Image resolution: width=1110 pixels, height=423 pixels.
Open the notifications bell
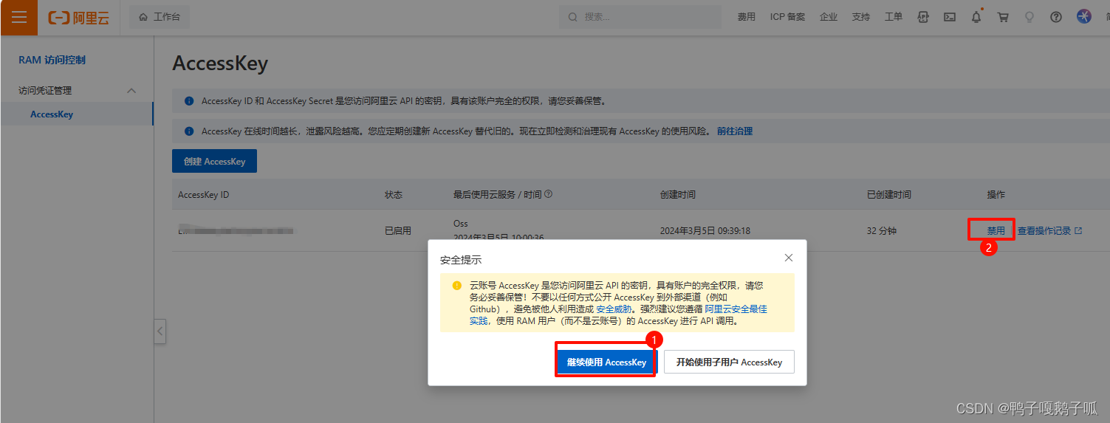[x=976, y=17]
